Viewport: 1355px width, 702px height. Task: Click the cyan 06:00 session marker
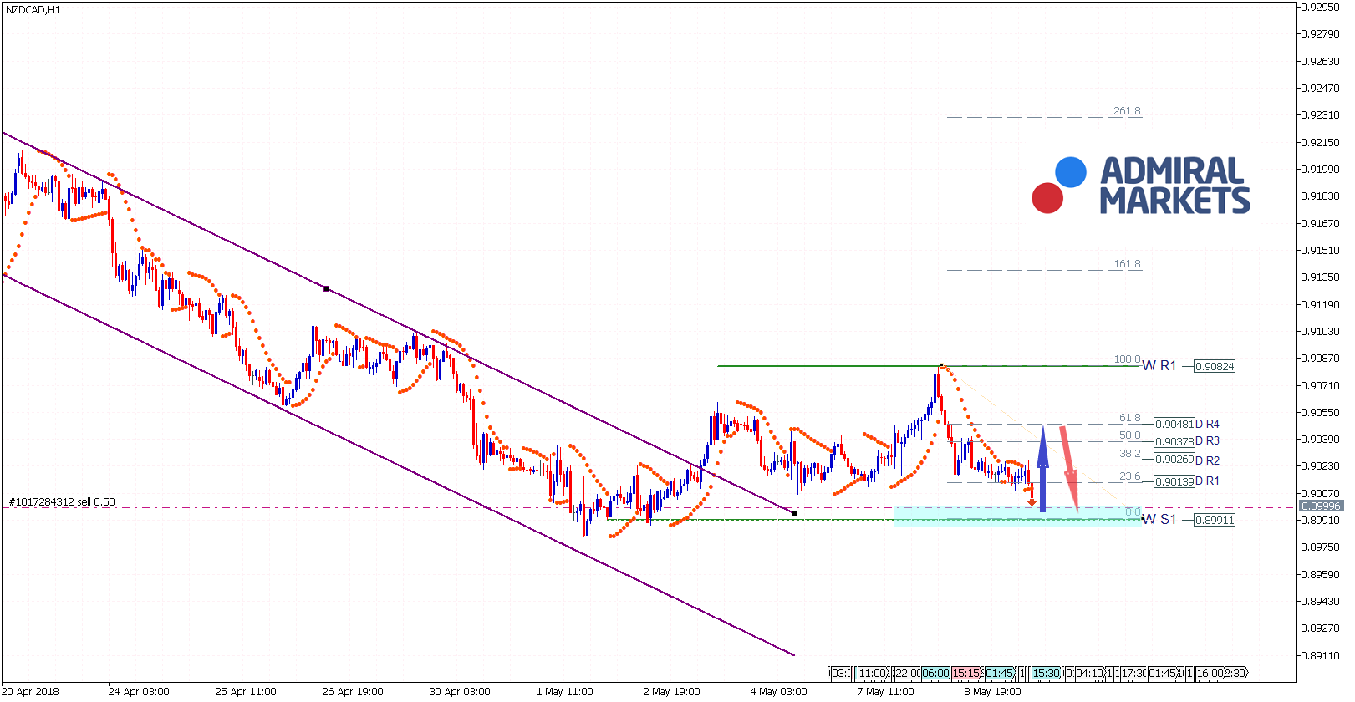(x=936, y=673)
